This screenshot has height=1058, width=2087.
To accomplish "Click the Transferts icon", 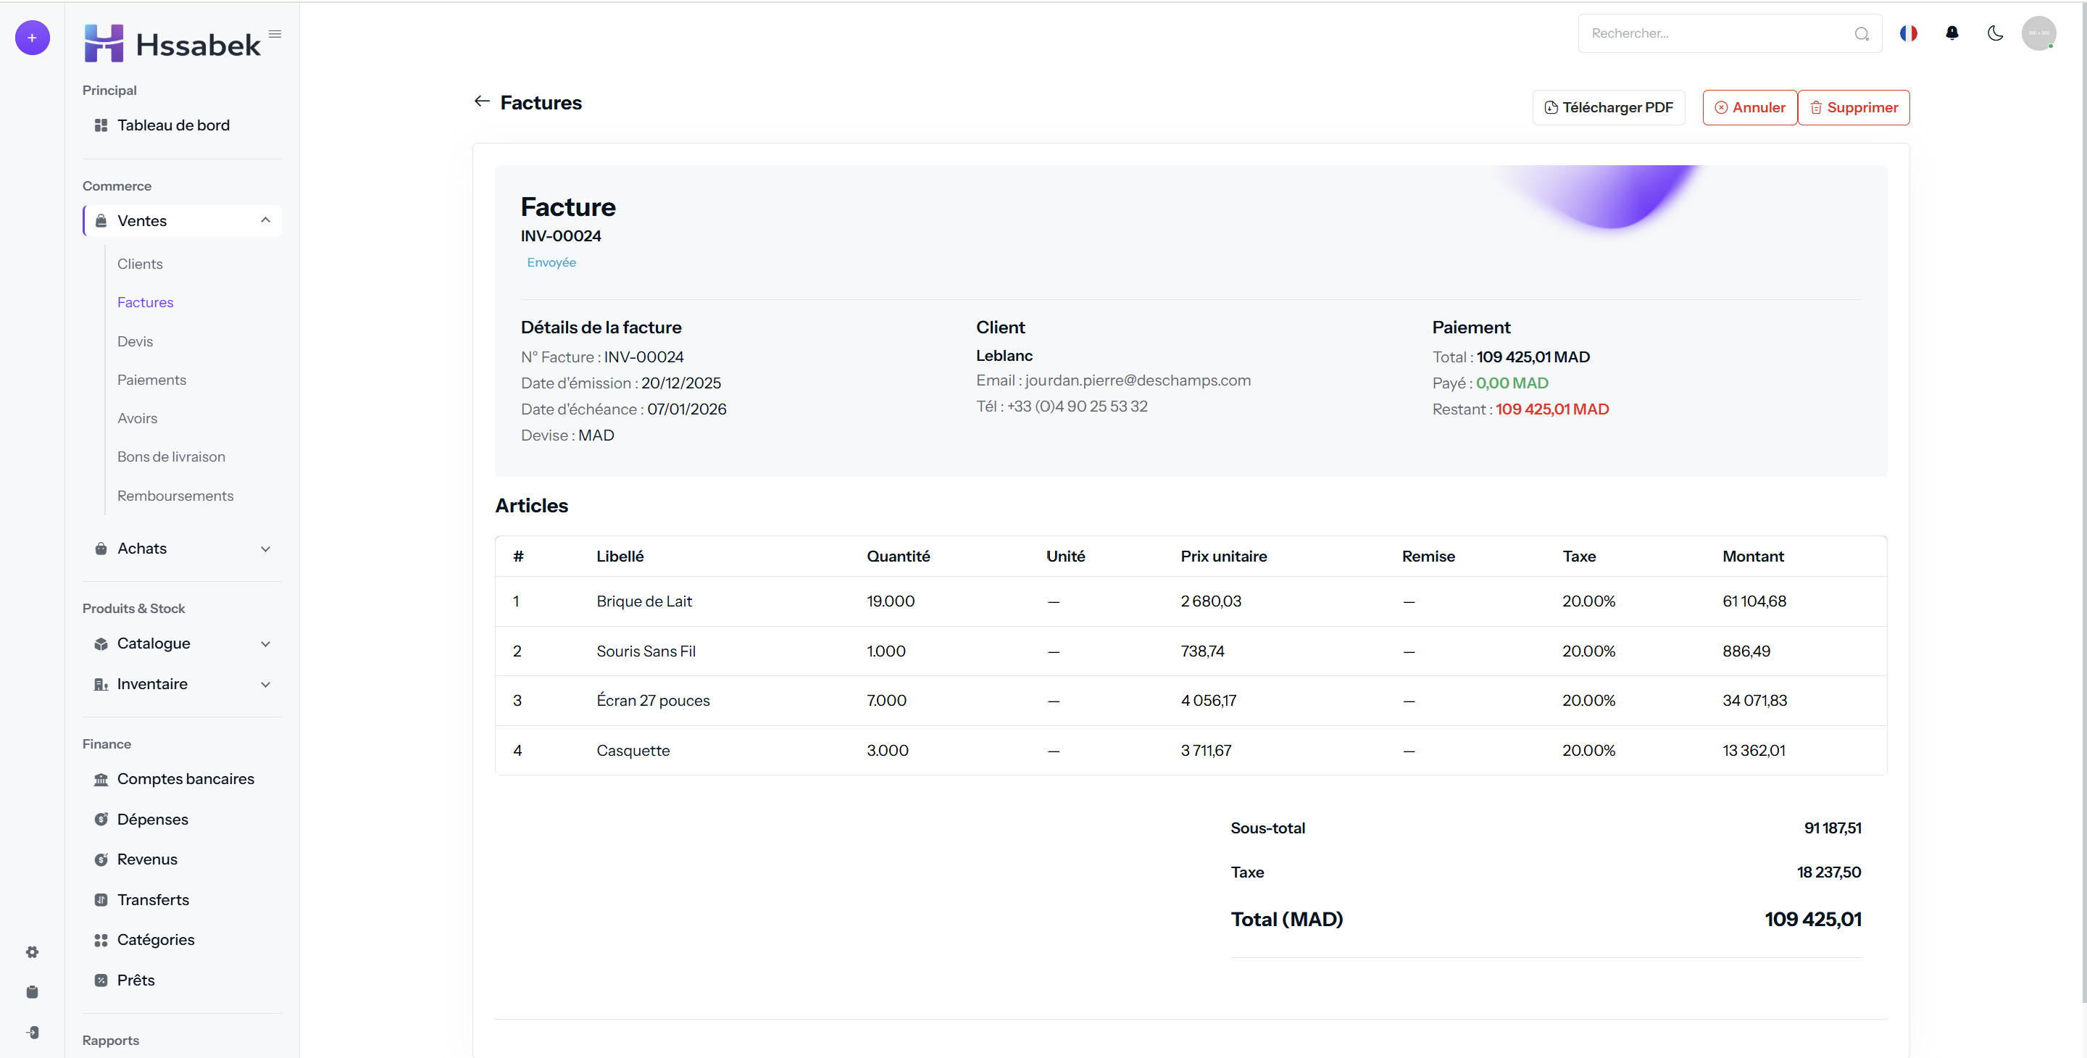I will click(x=101, y=900).
